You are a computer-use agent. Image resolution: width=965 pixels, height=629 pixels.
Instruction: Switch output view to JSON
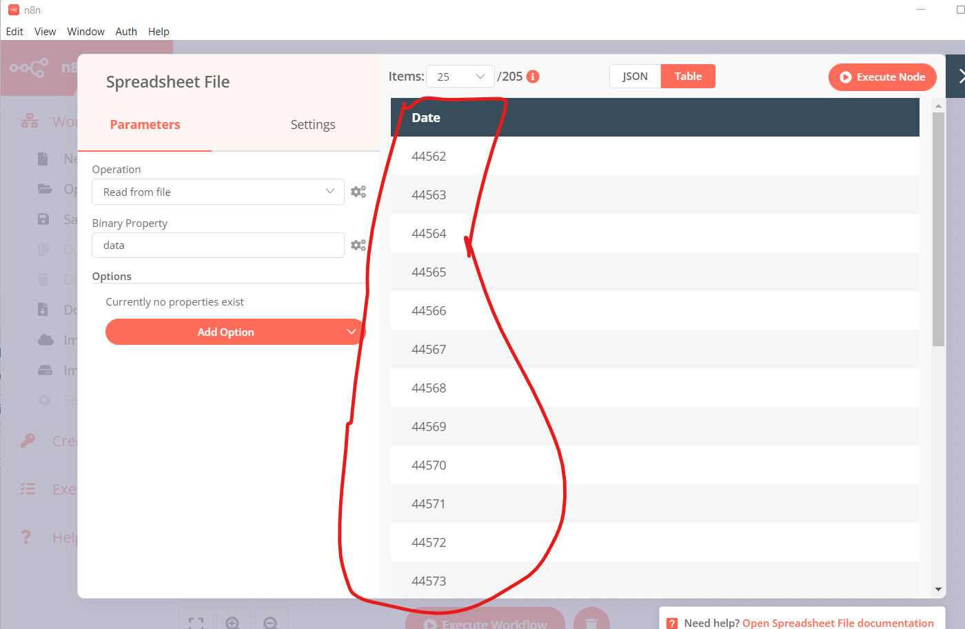[x=635, y=77]
